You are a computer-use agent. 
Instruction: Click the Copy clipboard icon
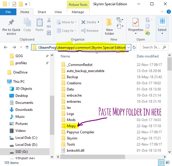(x=27, y=22)
